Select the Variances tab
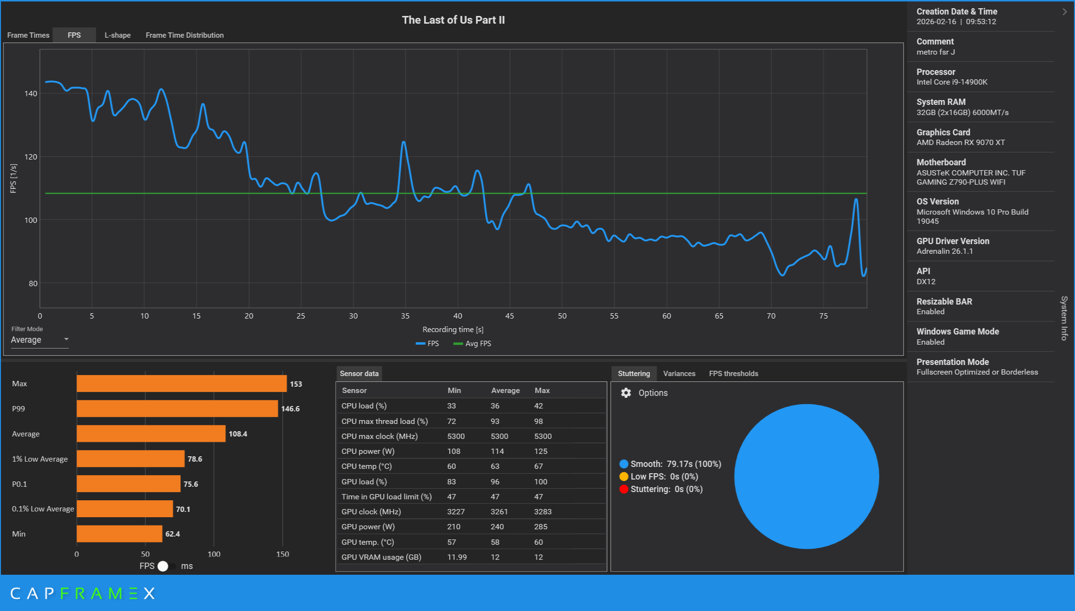The image size is (1075, 611). pyautogui.click(x=679, y=374)
